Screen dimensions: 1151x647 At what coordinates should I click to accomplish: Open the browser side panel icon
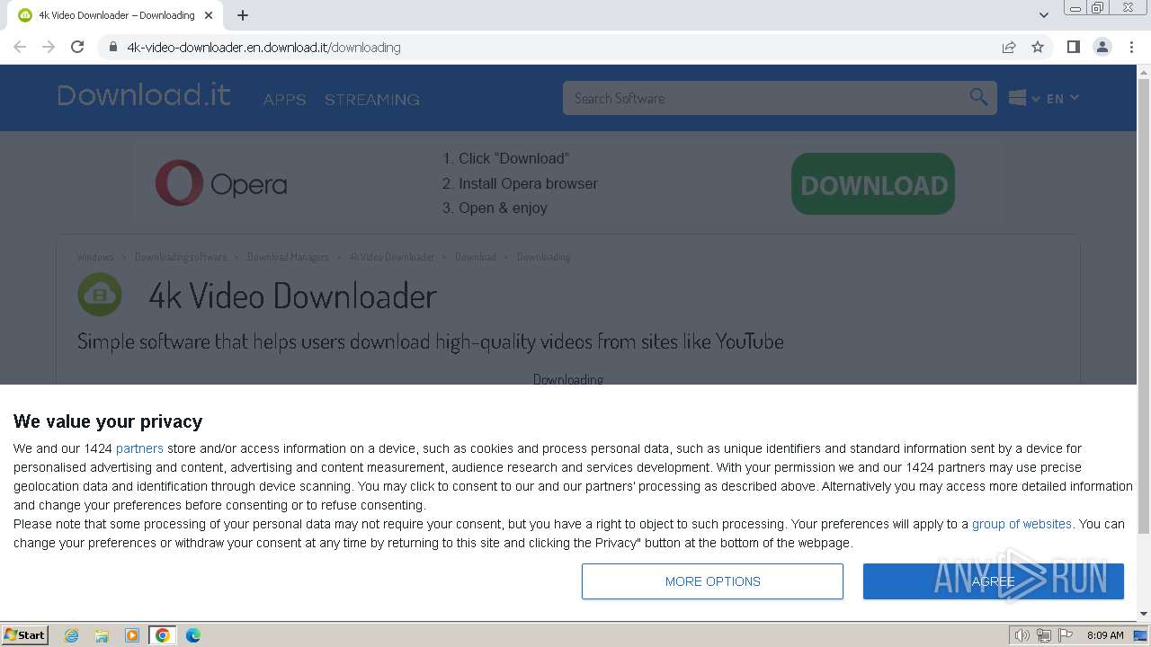[x=1073, y=47]
